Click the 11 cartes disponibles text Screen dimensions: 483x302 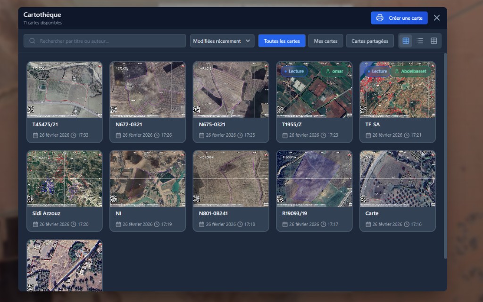(x=42, y=23)
